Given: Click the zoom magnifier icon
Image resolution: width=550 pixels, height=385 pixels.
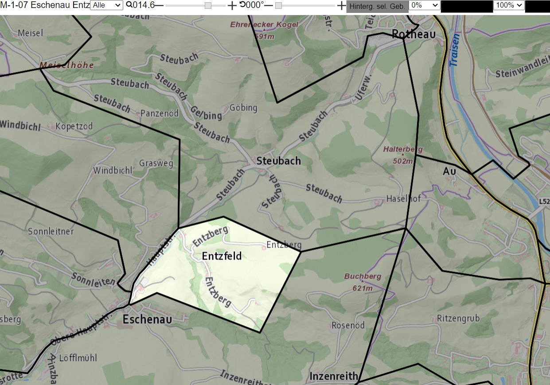Looking at the screenshot, I should point(129,5).
